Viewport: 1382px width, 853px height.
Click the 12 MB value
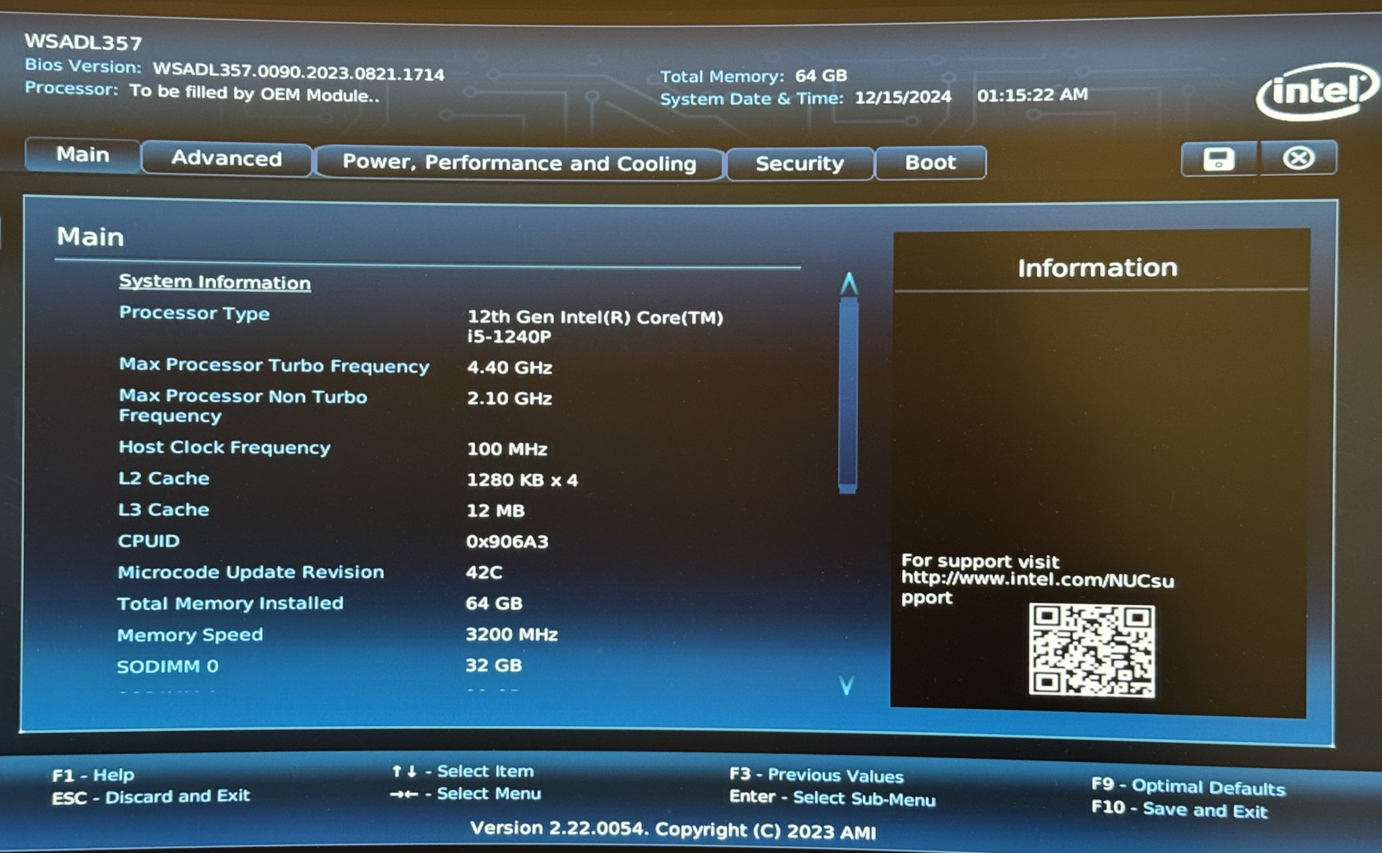tap(495, 511)
